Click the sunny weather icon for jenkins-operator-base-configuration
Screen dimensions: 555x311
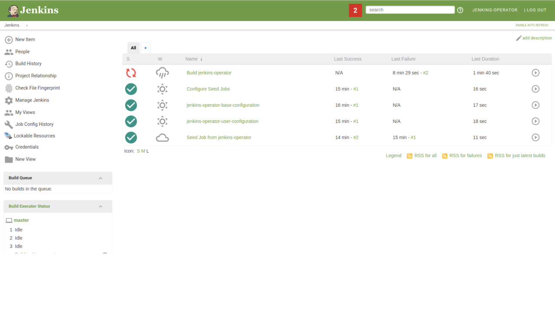click(x=162, y=105)
